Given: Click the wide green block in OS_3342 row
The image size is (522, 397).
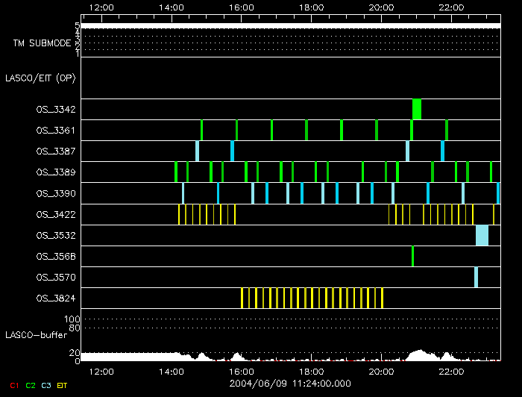Looking at the screenshot, I should click(x=417, y=109).
